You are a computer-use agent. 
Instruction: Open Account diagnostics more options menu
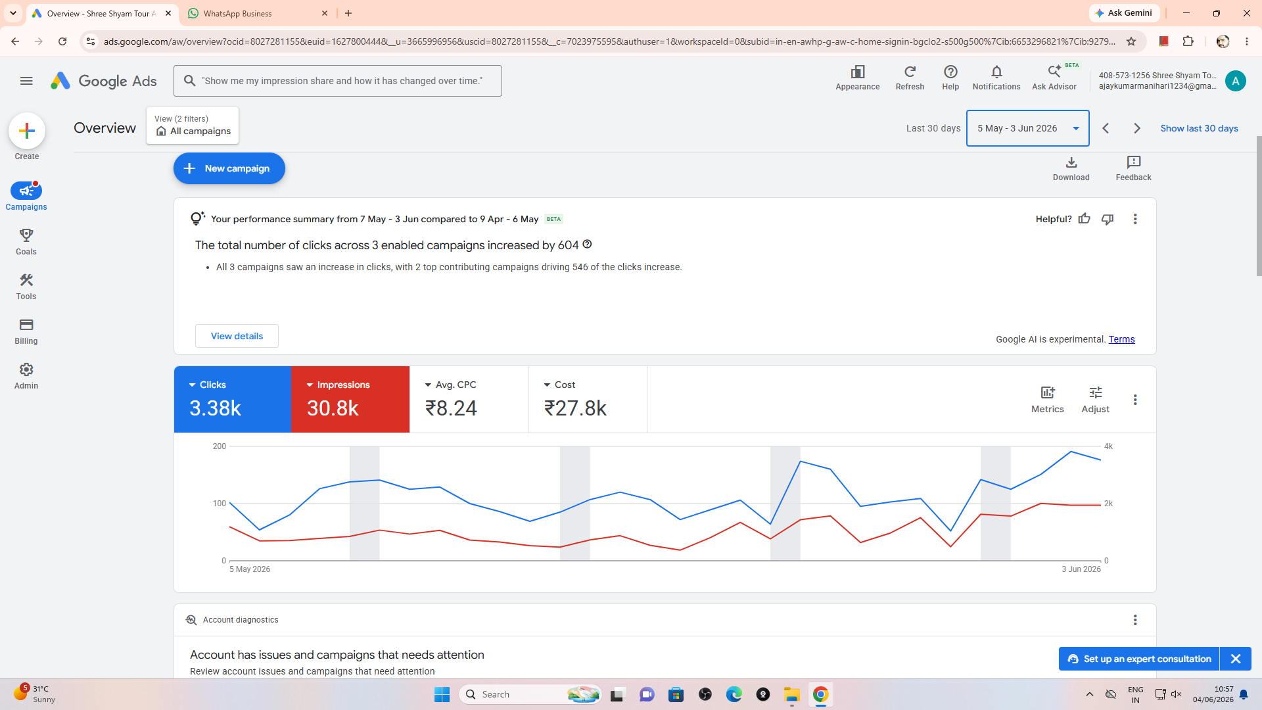point(1135,620)
